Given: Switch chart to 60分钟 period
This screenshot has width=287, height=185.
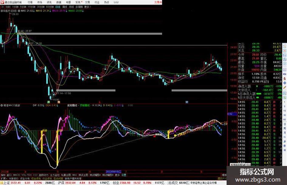Looking at the screenshot, I should pos(50,7).
